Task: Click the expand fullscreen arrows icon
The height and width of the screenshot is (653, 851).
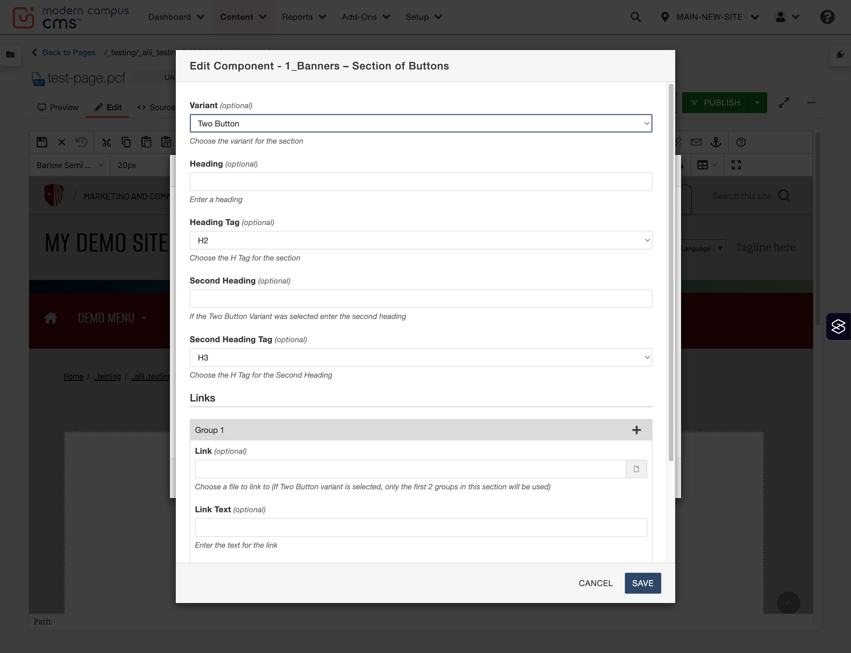Action: 784,103
